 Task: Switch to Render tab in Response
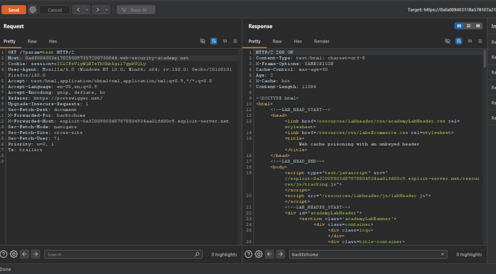322,41
